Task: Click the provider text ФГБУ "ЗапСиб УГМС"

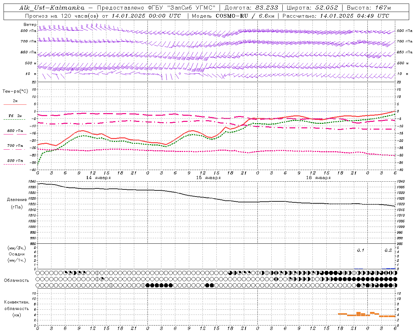Action: [182, 8]
